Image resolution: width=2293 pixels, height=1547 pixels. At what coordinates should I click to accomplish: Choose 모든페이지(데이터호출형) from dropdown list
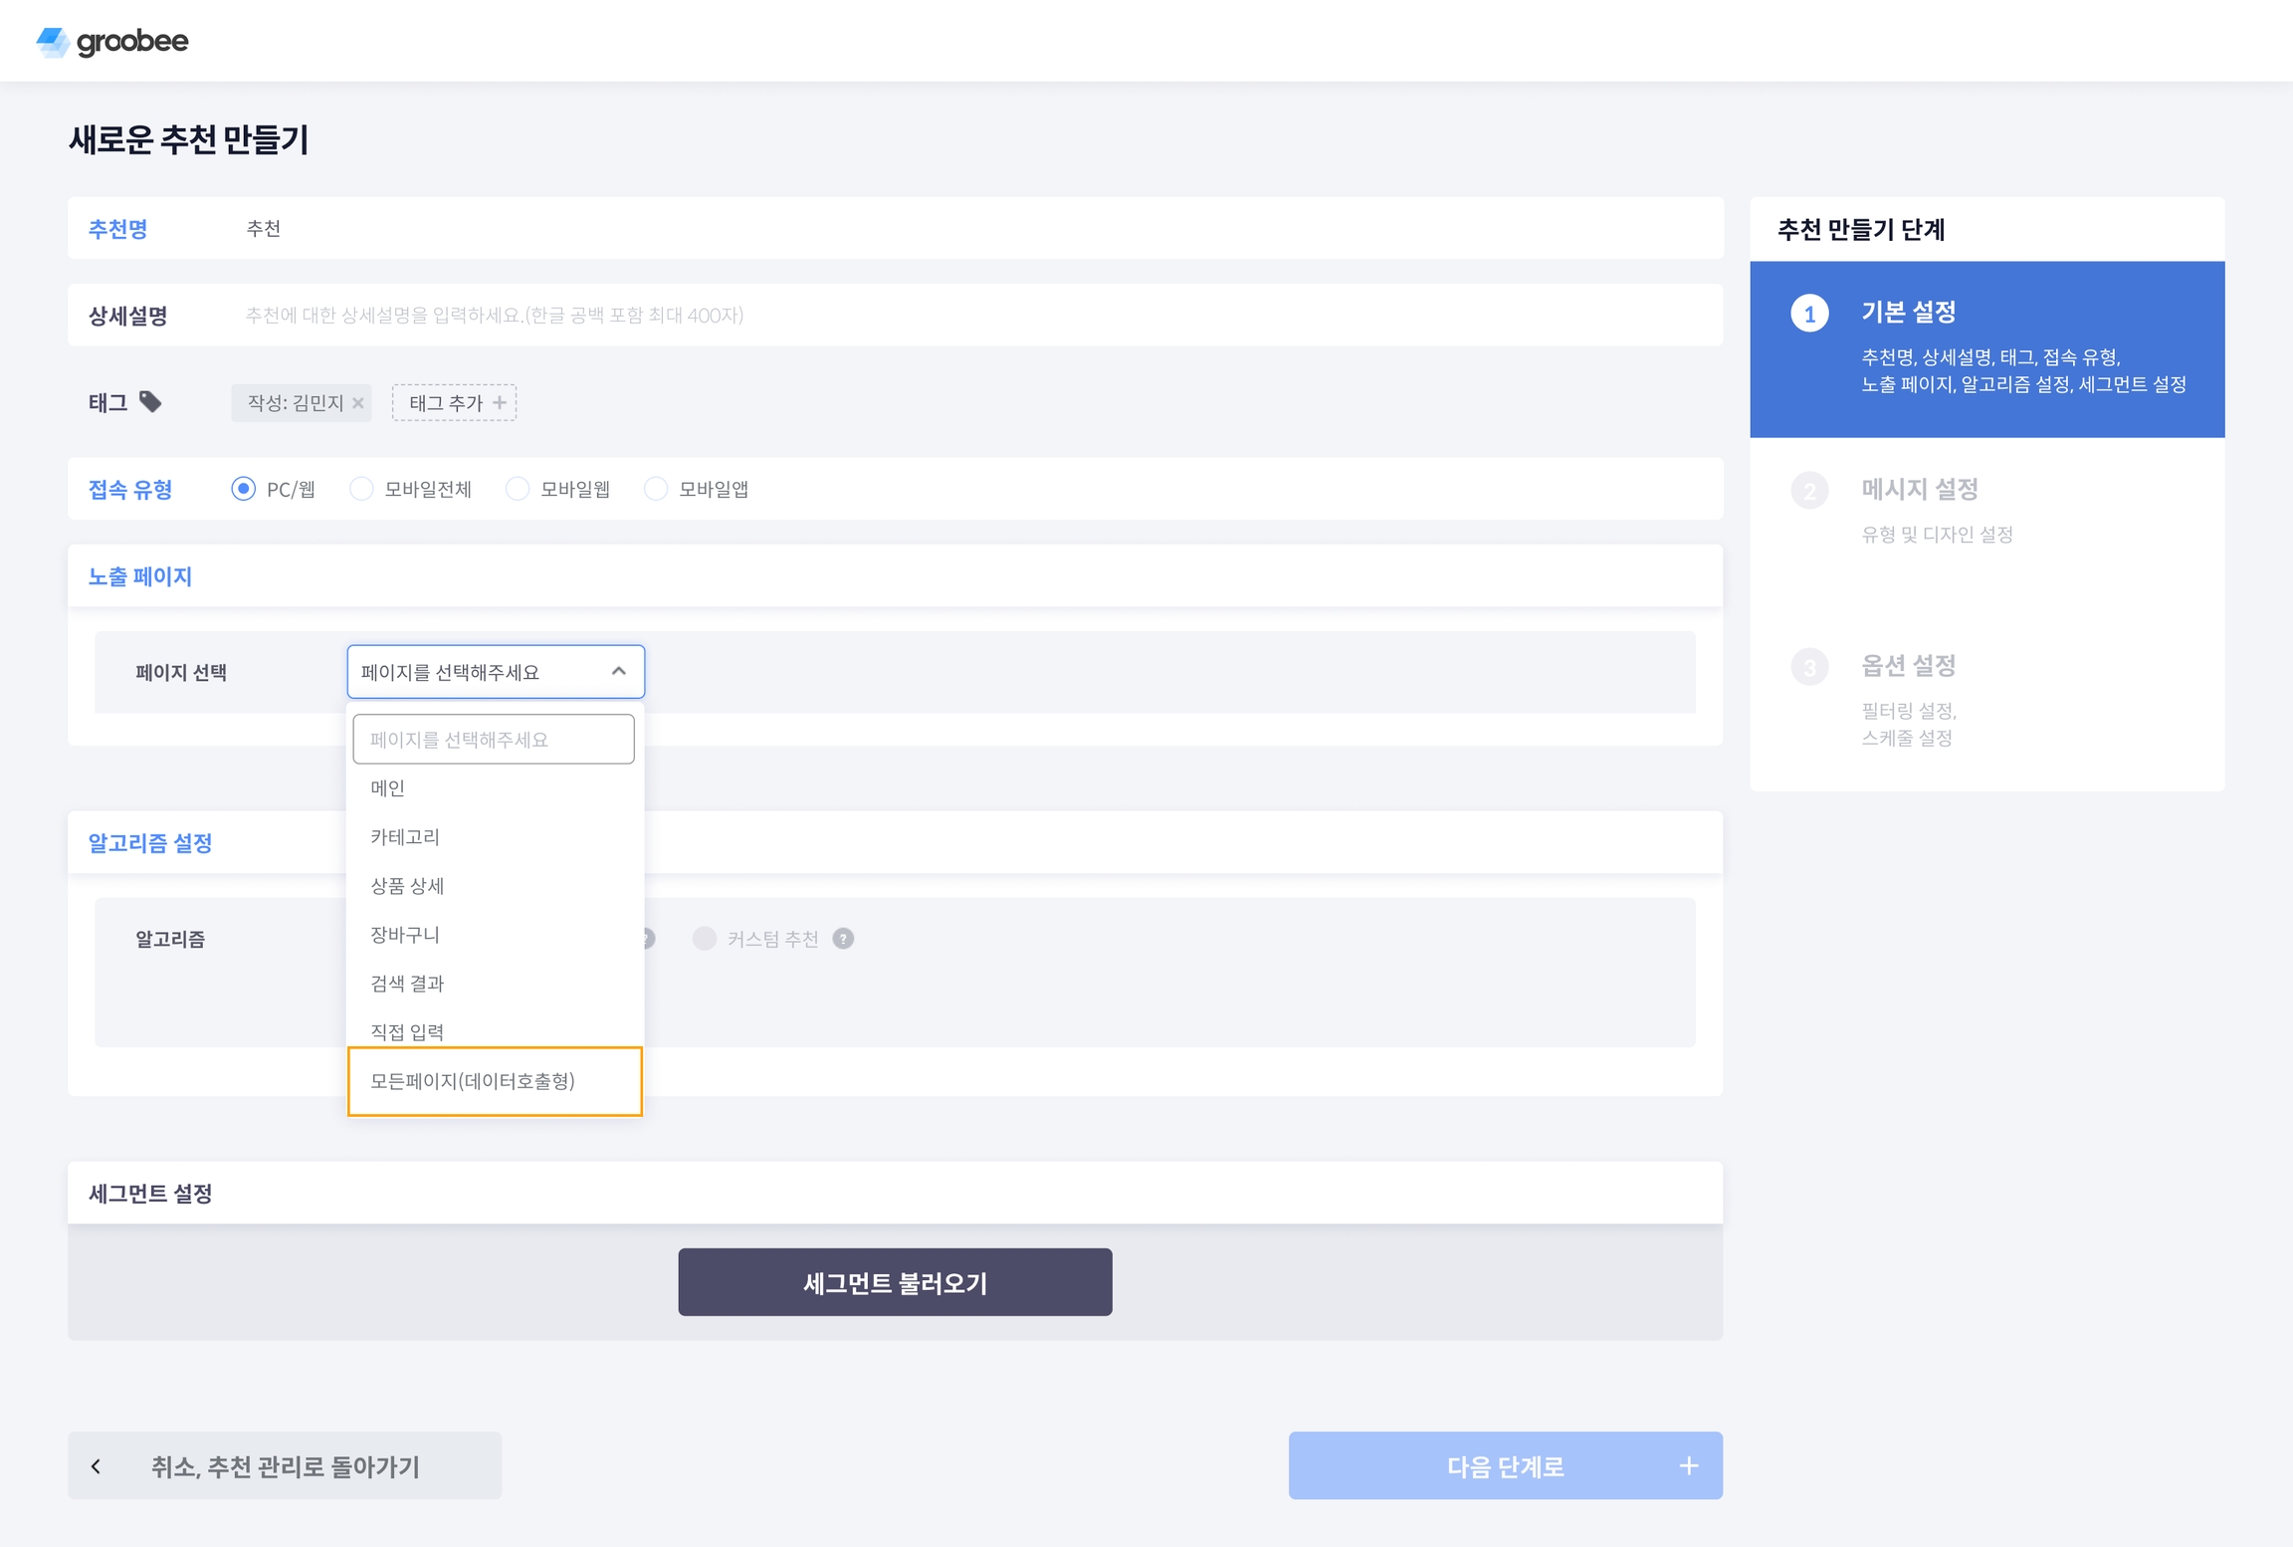473,1081
